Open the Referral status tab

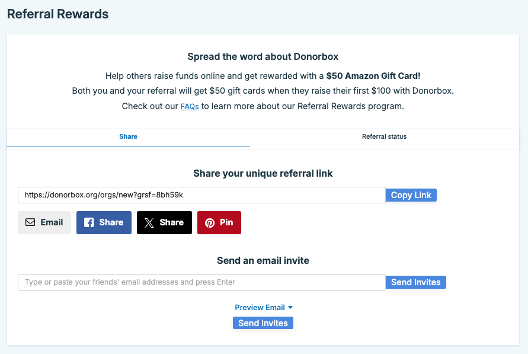click(x=384, y=137)
